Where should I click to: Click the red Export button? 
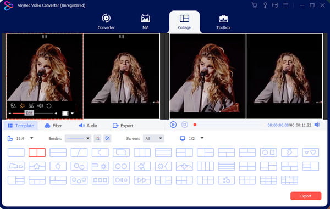pos(306,196)
